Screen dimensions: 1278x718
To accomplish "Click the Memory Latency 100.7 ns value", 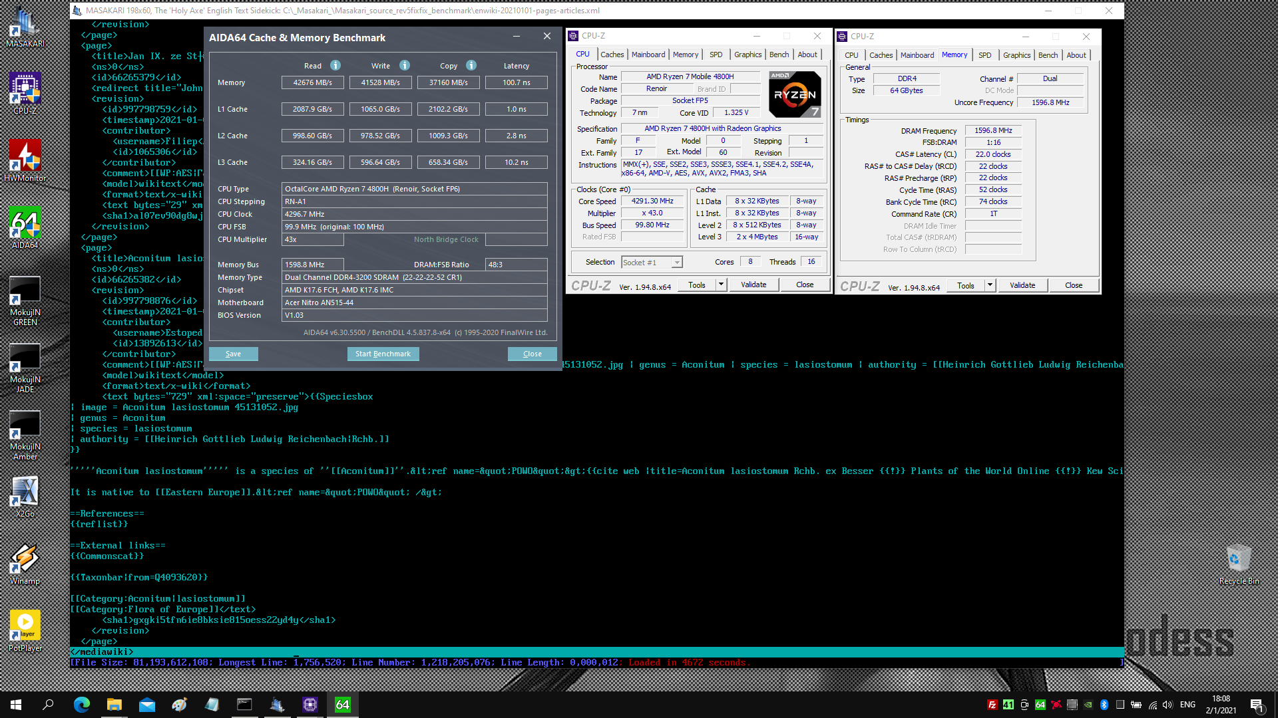I will pyautogui.click(x=517, y=82).
